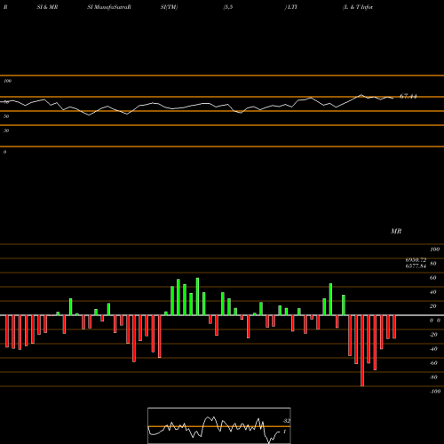Click the MR panel -60 axis label
The width and height of the screenshot is (444, 444).
pos(433,363)
